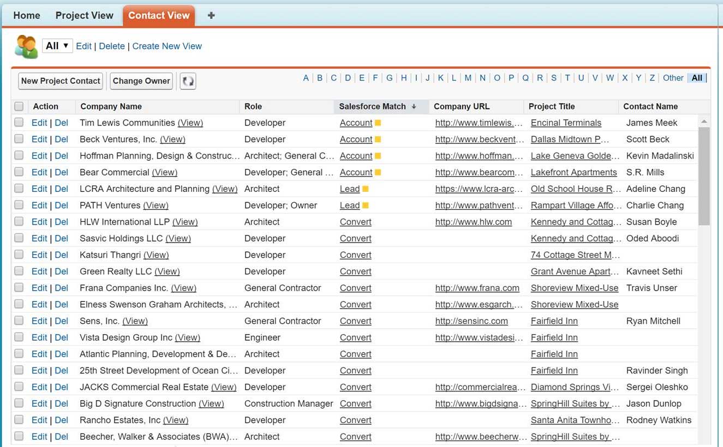Image resolution: width=723 pixels, height=447 pixels.
Task: Open Santa Anita Townhomes project link
Action: 575,420
